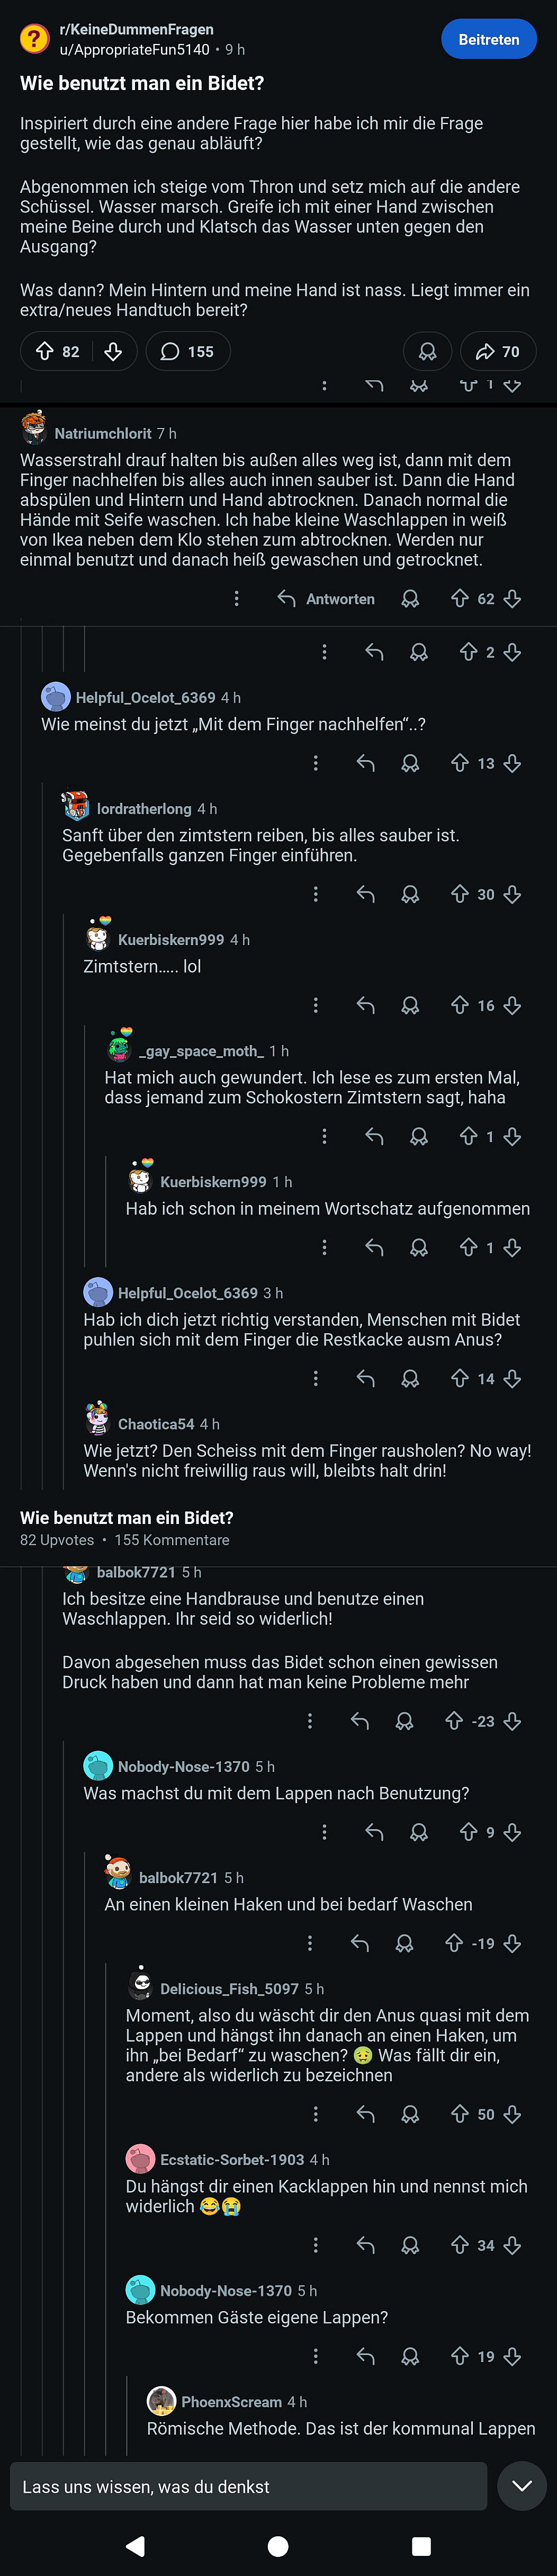The width and height of the screenshot is (557, 2576).
Task: Downvote balbok7721's comment with -23 score
Action: [513, 1721]
